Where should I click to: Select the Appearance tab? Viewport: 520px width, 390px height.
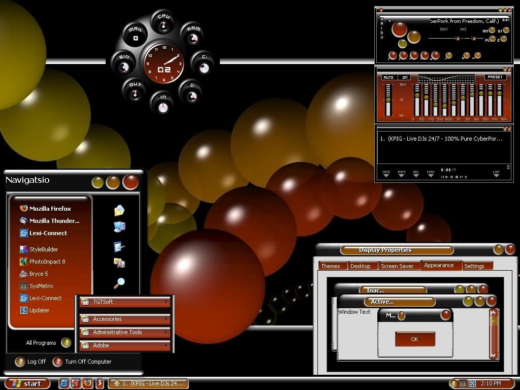tap(441, 265)
